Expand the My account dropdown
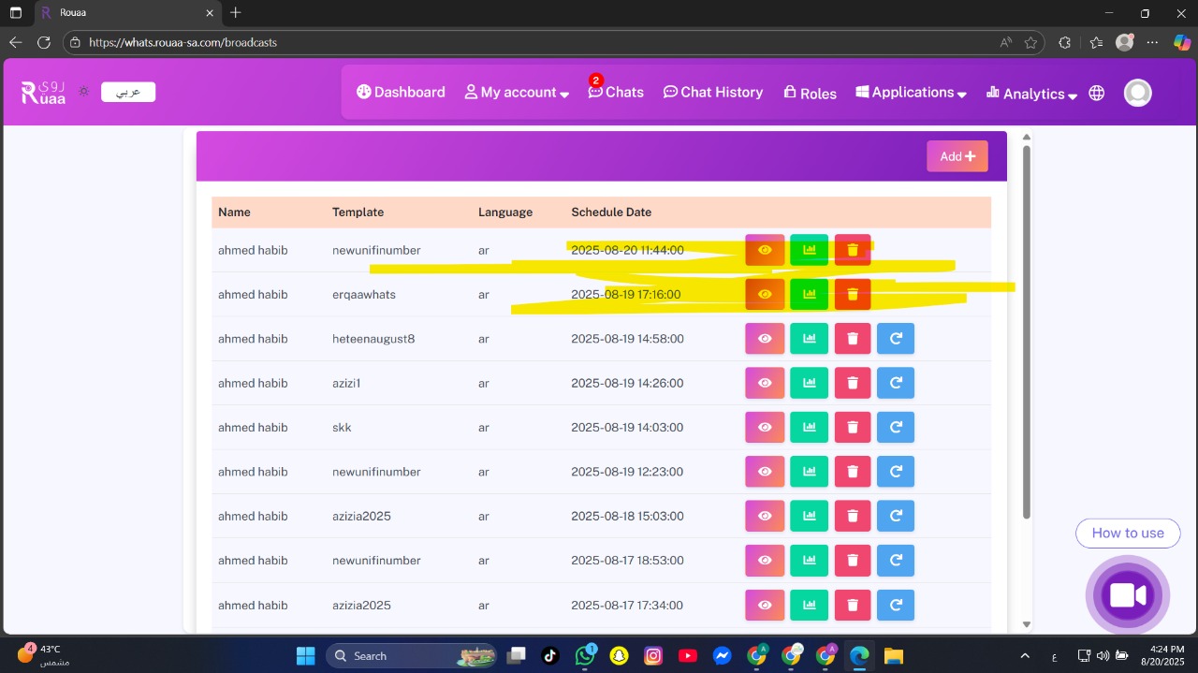 click(517, 93)
